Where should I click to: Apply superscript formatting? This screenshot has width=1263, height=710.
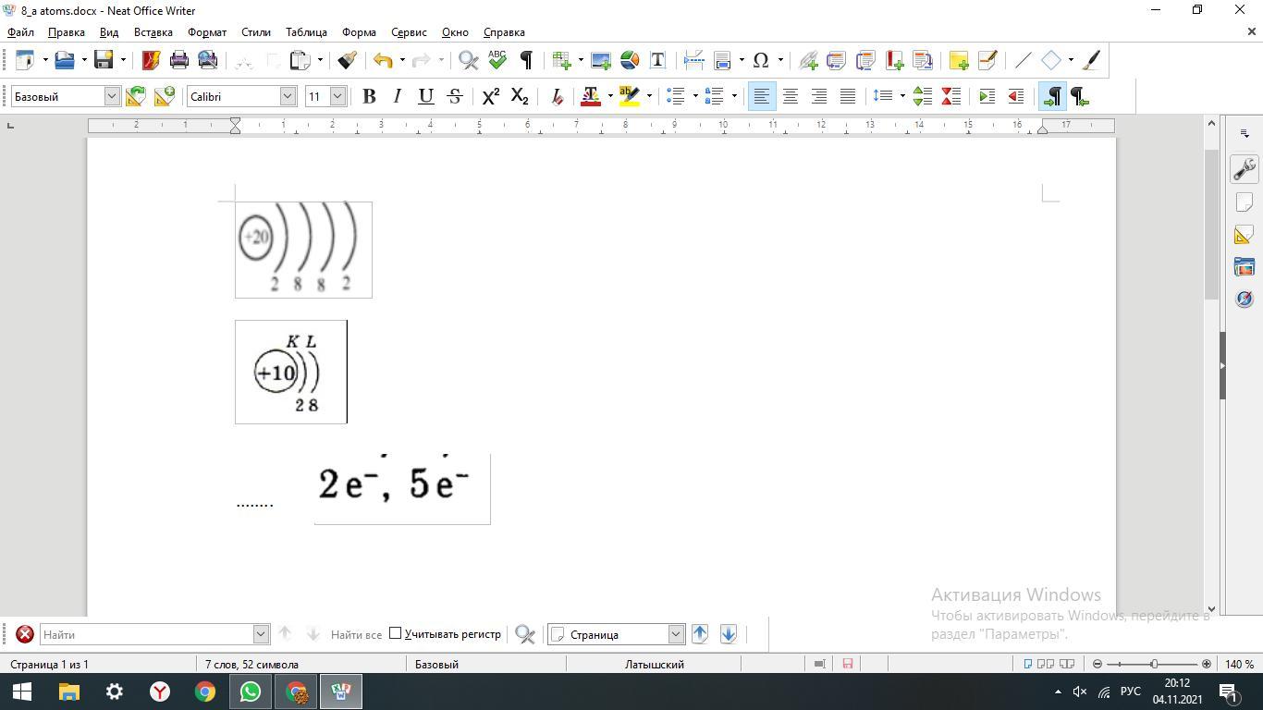point(491,96)
